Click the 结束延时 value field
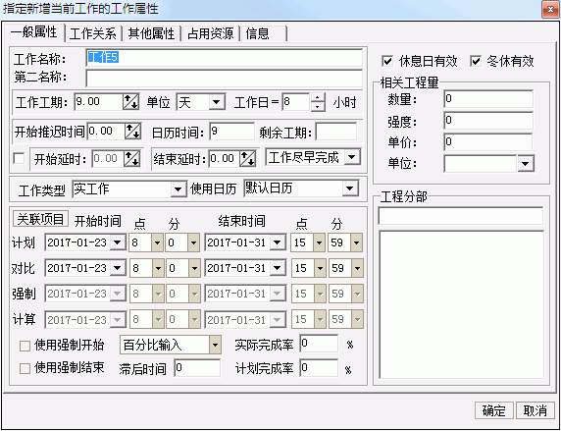Image resolution: width=561 pixels, height=431 pixels. 225,158
